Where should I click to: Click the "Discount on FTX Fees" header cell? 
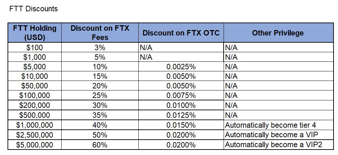(x=100, y=32)
